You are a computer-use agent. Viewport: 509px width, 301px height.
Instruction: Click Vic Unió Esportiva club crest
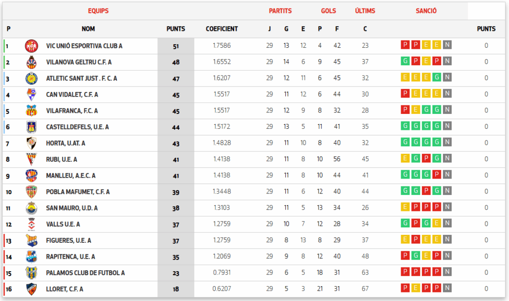click(x=31, y=46)
